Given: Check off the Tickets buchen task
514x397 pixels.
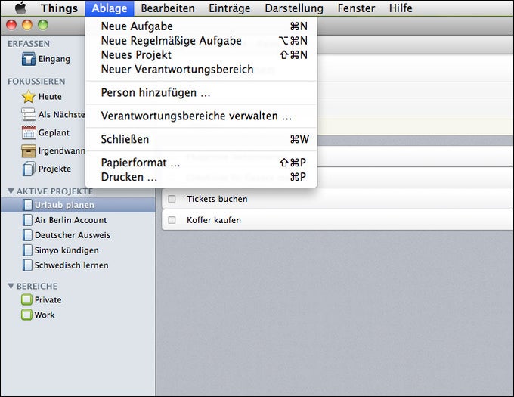Looking at the screenshot, I should pos(172,199).
